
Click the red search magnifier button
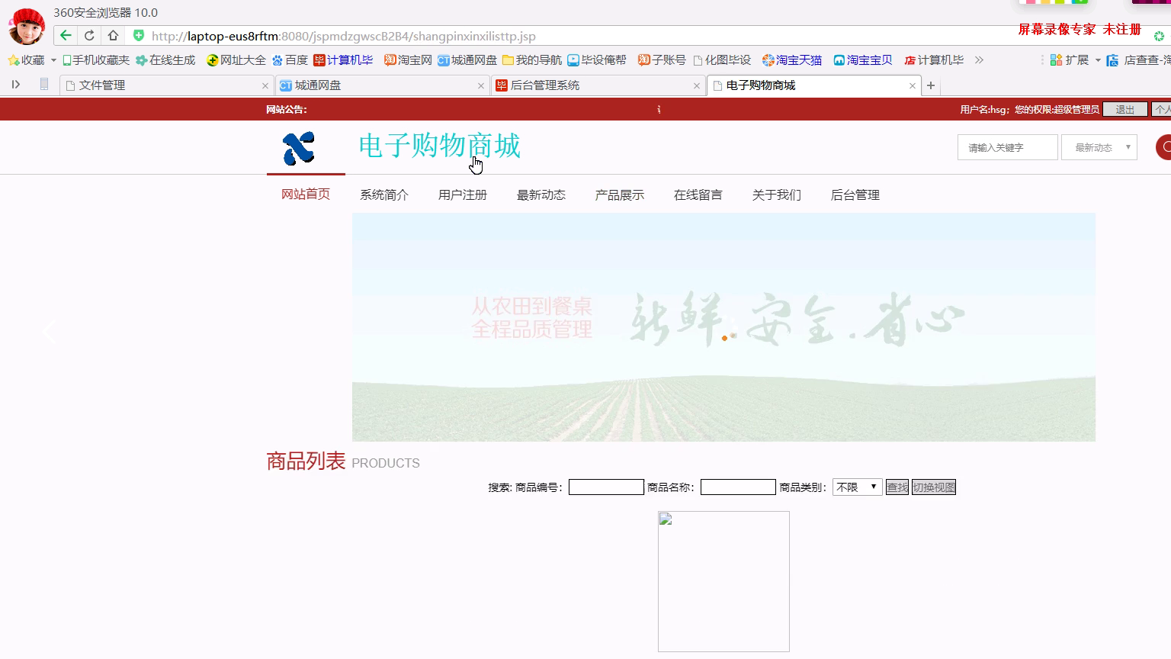[x=1163, y=147]
